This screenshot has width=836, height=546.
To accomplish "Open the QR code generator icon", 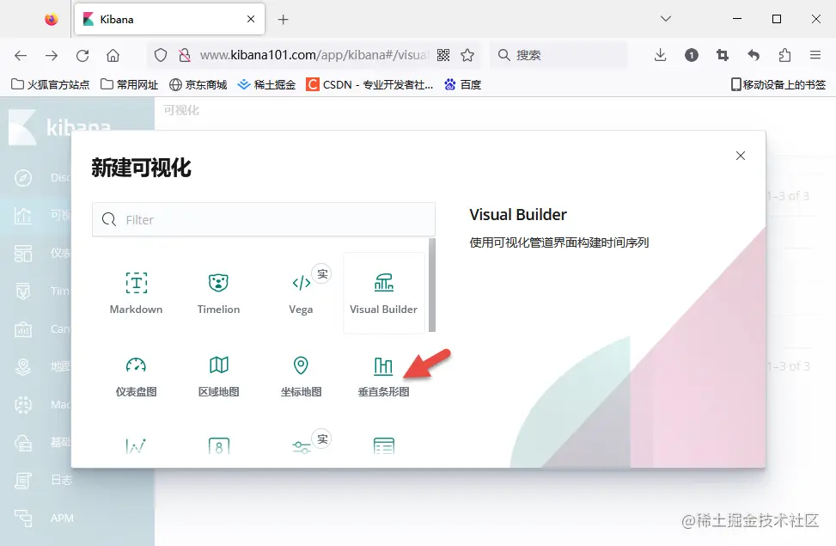I will [x=443, y=55].
